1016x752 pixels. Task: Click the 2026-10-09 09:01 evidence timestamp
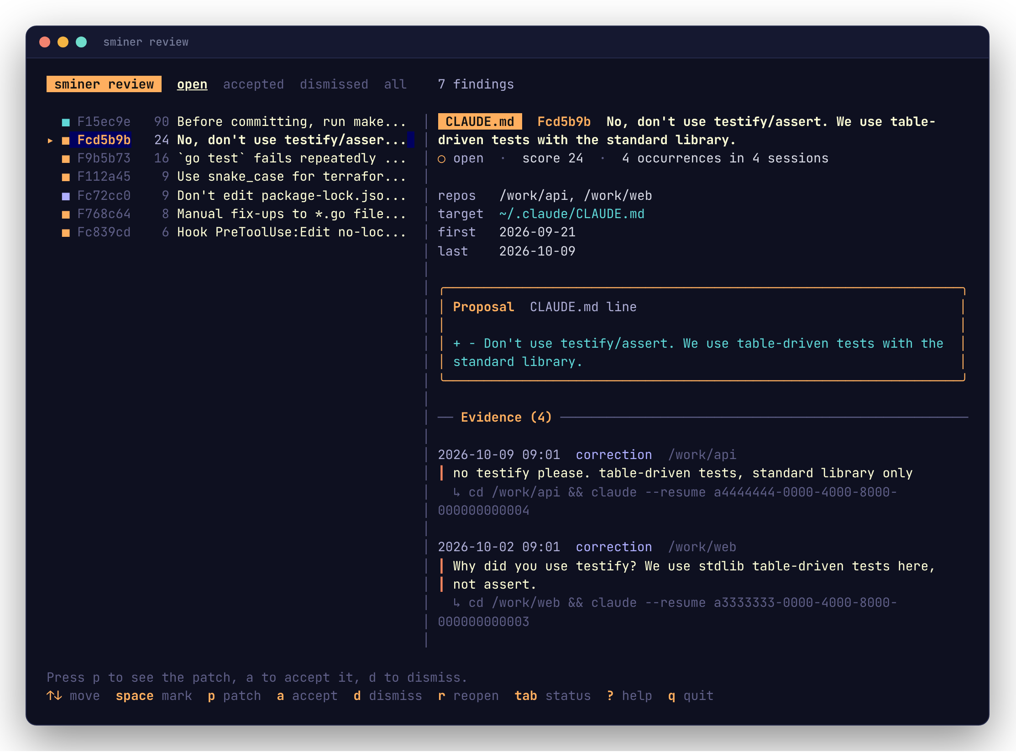coord(499,455)
